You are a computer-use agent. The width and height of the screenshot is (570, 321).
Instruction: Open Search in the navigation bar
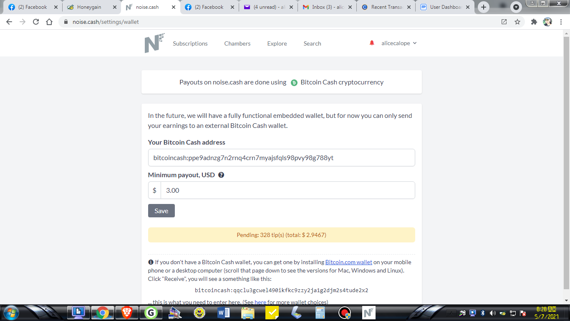tap(313, 43)
